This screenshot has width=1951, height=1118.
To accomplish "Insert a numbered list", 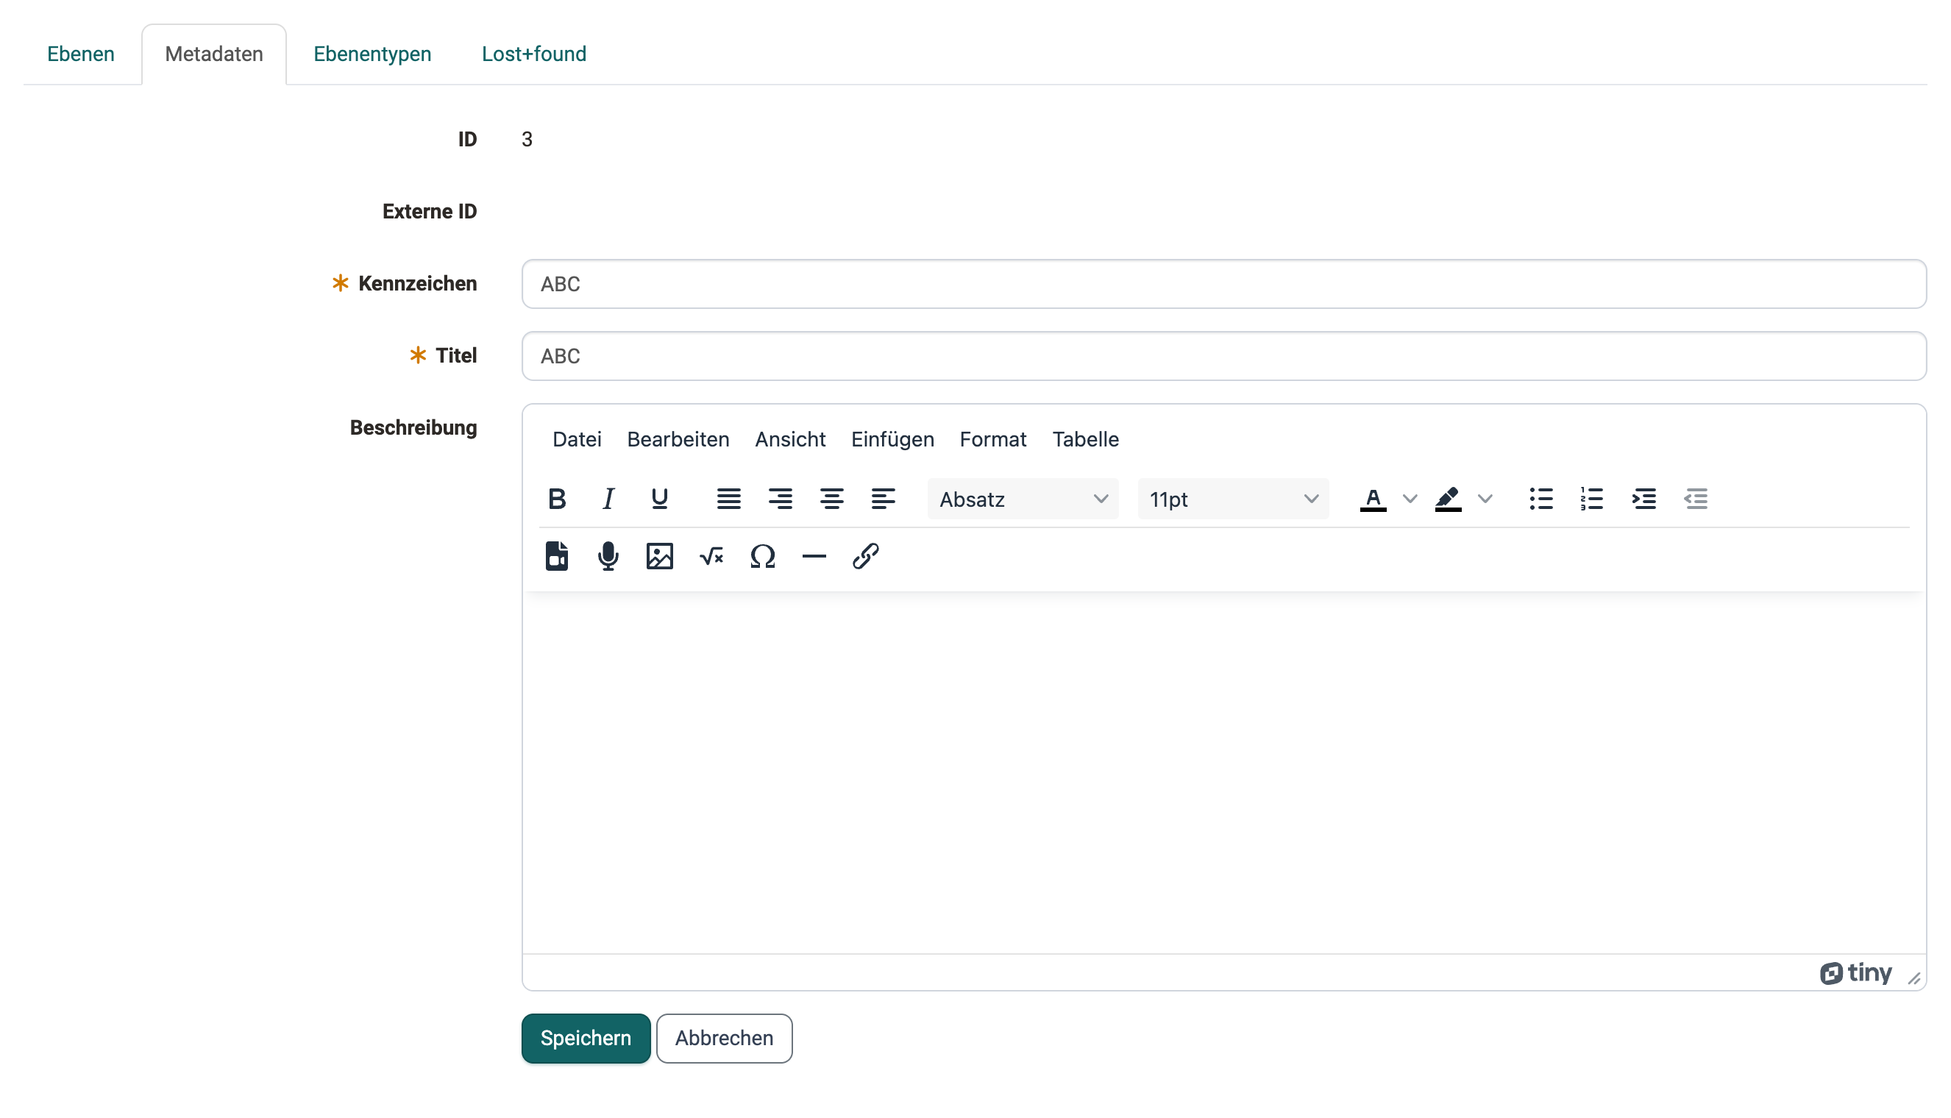I will [x=1593, y=499].
